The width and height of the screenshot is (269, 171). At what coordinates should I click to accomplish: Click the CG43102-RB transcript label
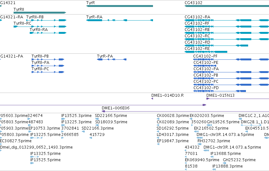coord(197,30)
